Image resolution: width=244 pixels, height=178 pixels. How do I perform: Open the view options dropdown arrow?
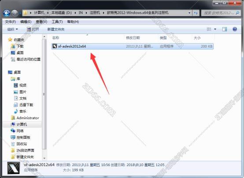click(215, 29)
